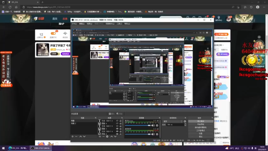Screen dimensions: 268x151
Task: Open OBS 视图 menu
Action: 89,24
